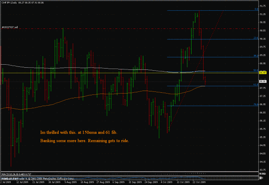This screenshot has width=269, height=185.
Task: Select the 50.0 Fibonacci level label
Action: click(256, 70)
